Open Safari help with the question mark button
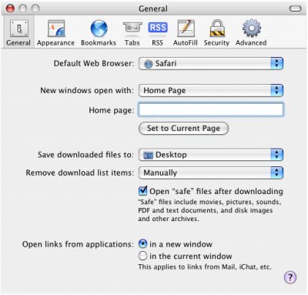This screenshot has width=308, height=295. pyautogui.click(x=290, y=277)
